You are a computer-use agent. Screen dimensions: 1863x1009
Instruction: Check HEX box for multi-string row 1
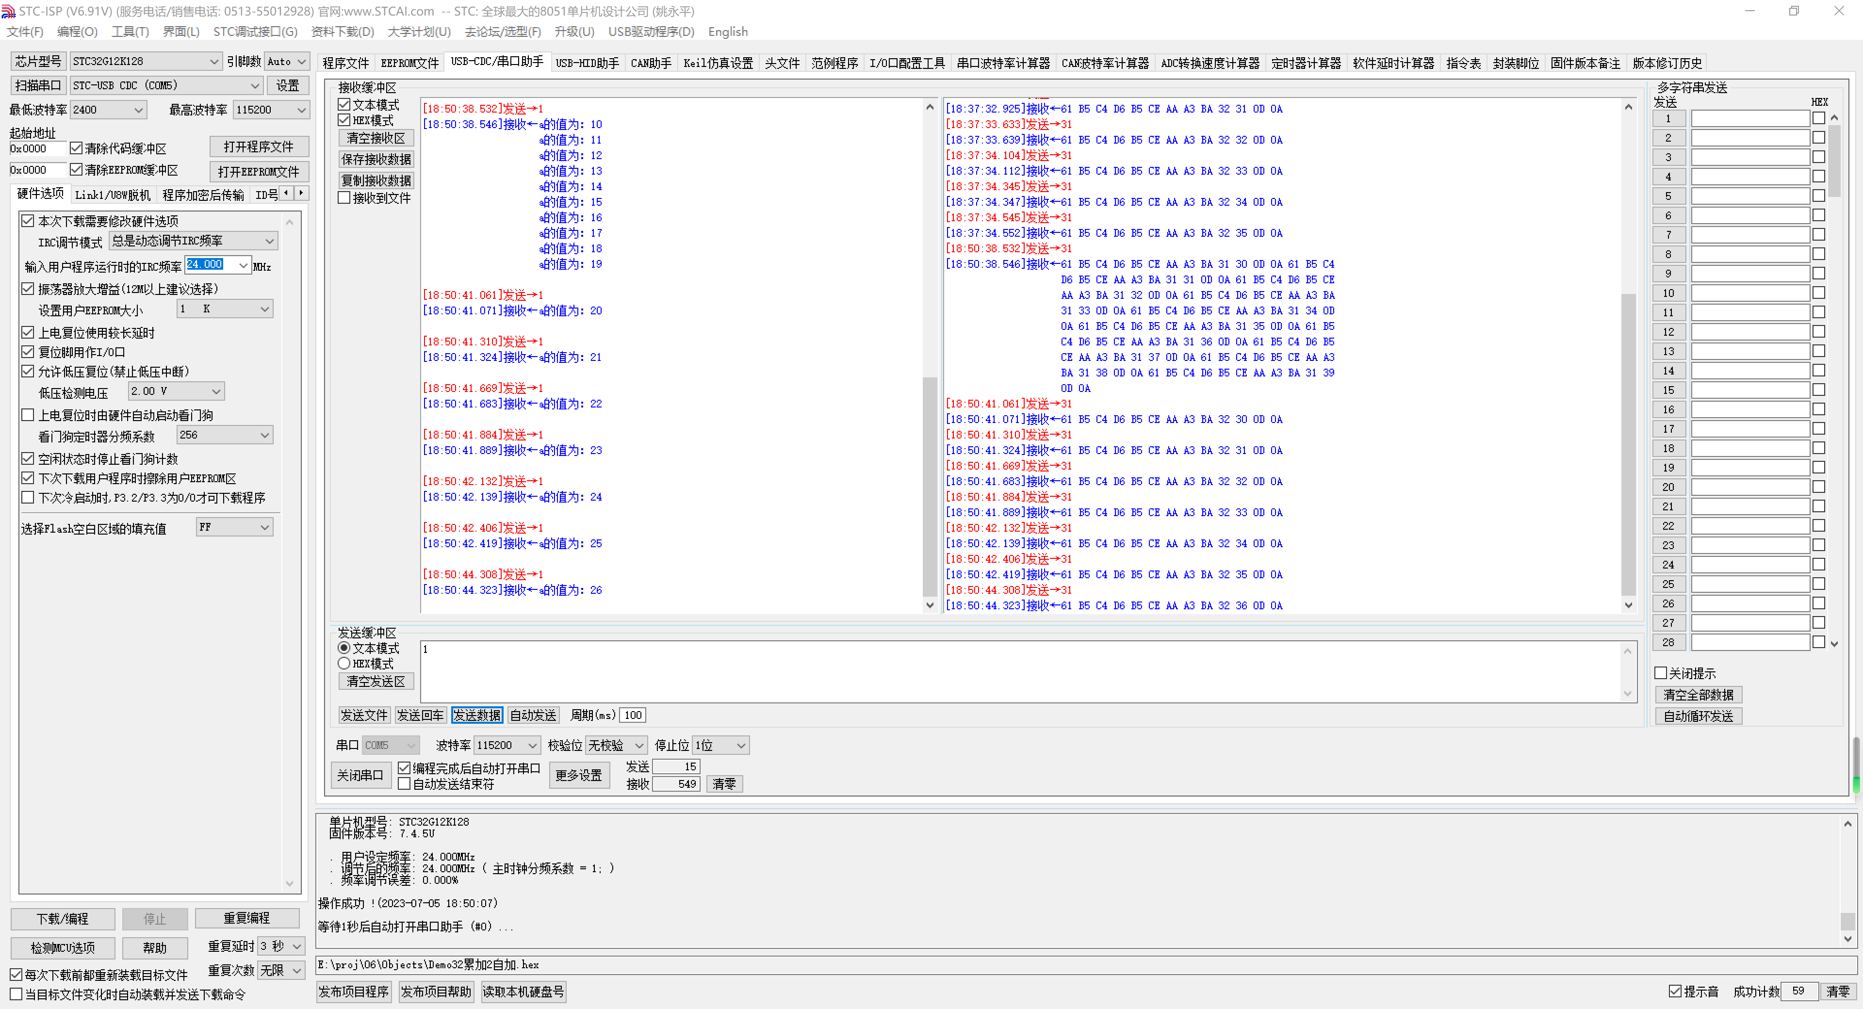point(1819,118)
